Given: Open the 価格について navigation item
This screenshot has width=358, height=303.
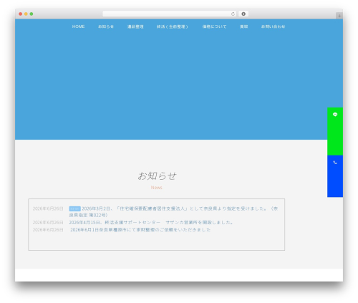Looking at the screenshot, I should [x=214, y=27].
